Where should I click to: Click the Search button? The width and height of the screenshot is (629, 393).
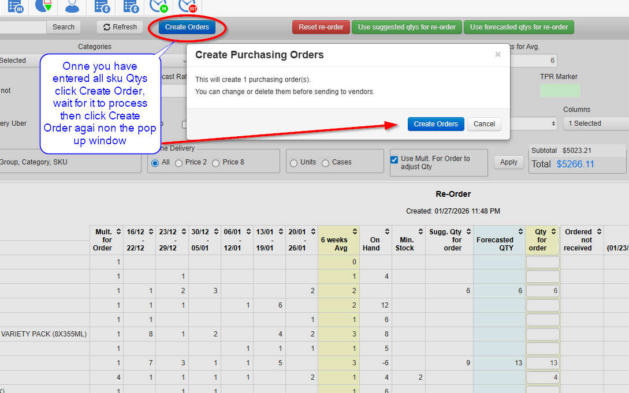tap(64, 27)
